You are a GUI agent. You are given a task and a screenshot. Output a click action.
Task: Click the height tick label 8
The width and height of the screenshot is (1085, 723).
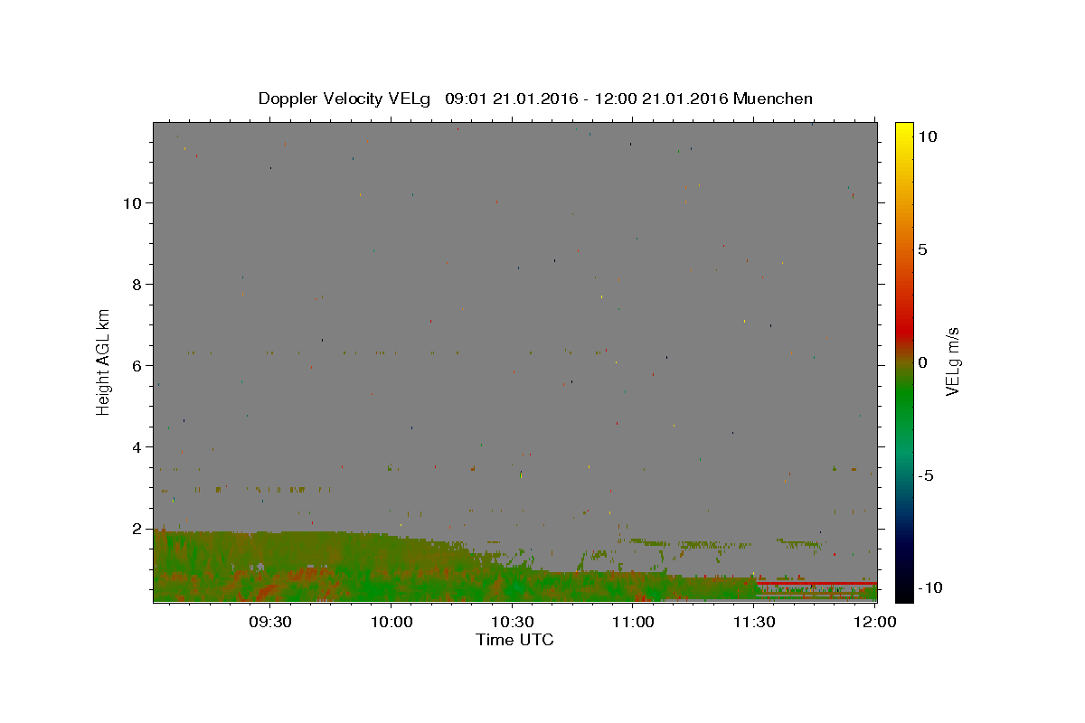[x=137, y=285]
